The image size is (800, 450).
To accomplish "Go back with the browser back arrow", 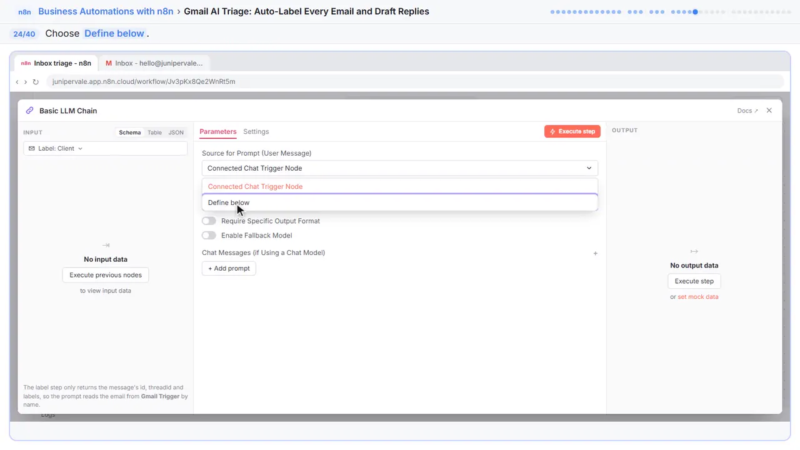I will 17,82.
